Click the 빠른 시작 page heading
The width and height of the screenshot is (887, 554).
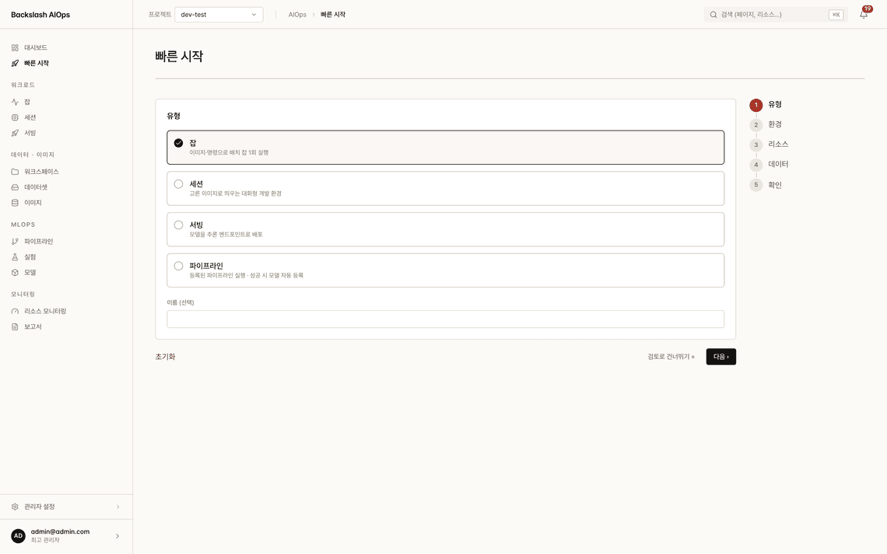179,57
